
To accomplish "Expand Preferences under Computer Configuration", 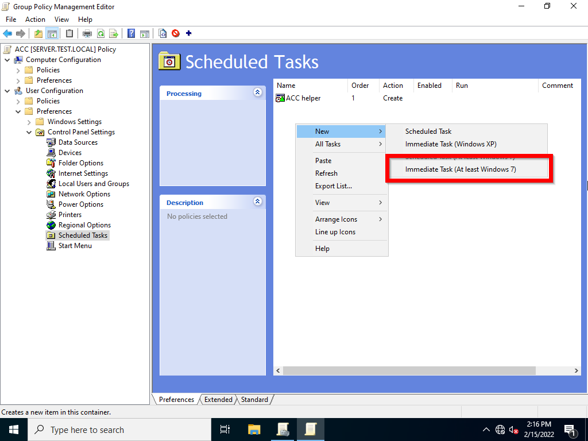I will (18, 80).
